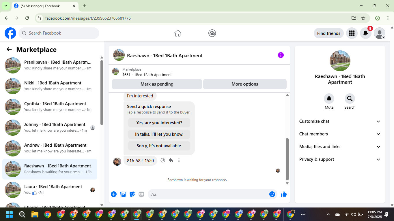Expand Chat members section
Viewport: 394px width, 221px height.
coord(340,134)
